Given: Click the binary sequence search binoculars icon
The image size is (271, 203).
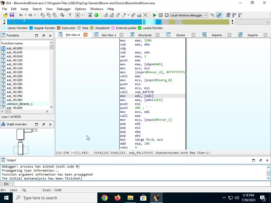Looking at the screenshot, I should click(55, 15).
